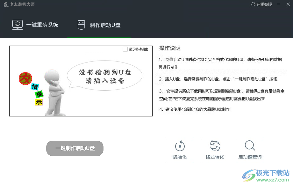Click the 一键制作启动U盘 button

tap(75, 148)
